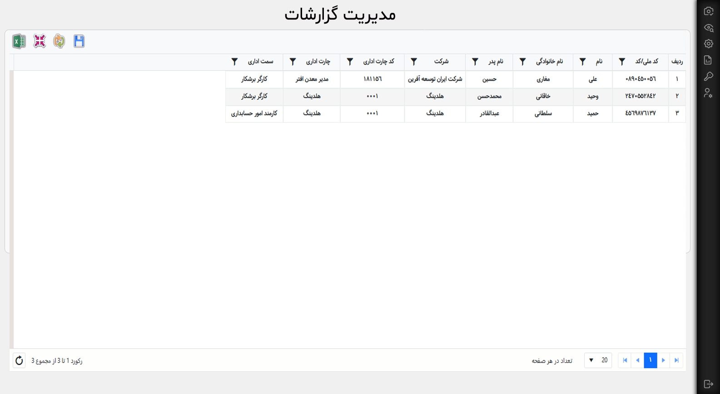
Task: Export the report to Excel
Action: coord(19,41)
